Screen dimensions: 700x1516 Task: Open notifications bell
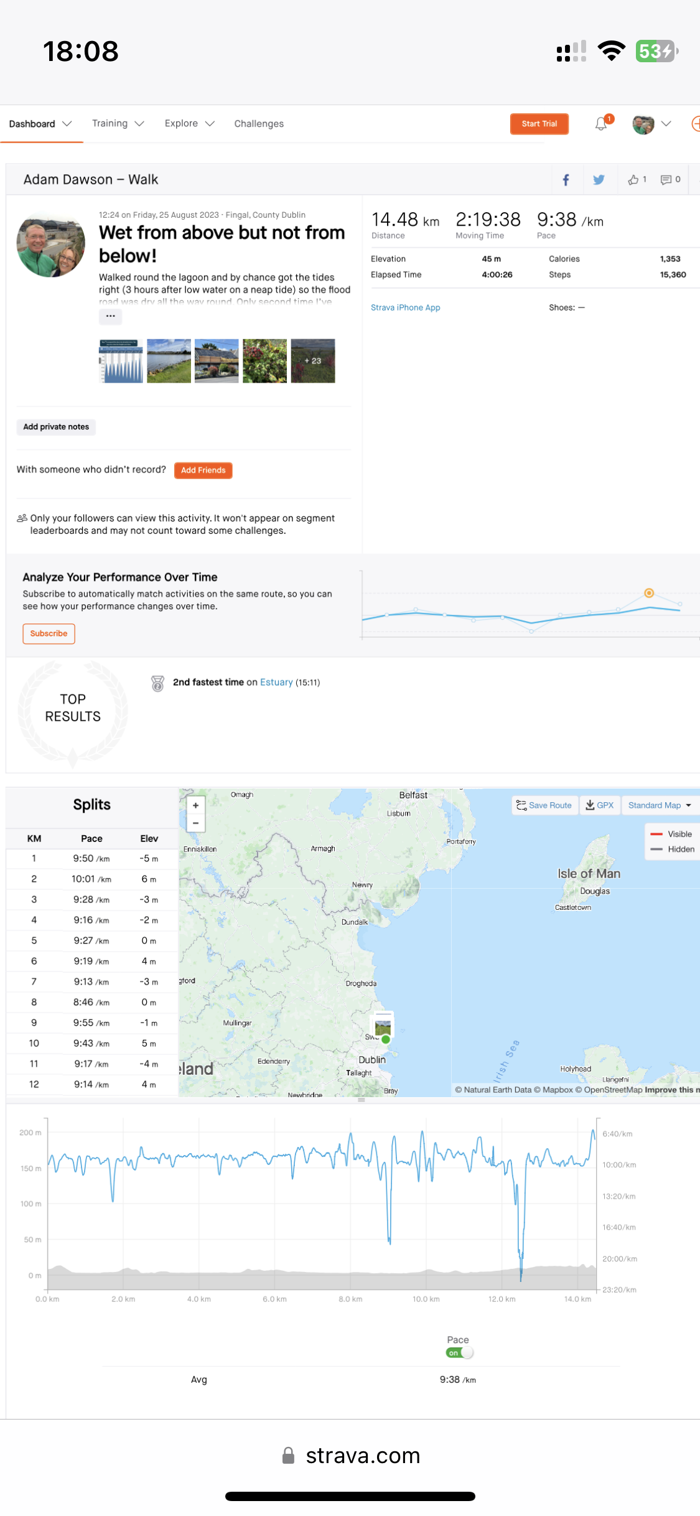point(601,124)
